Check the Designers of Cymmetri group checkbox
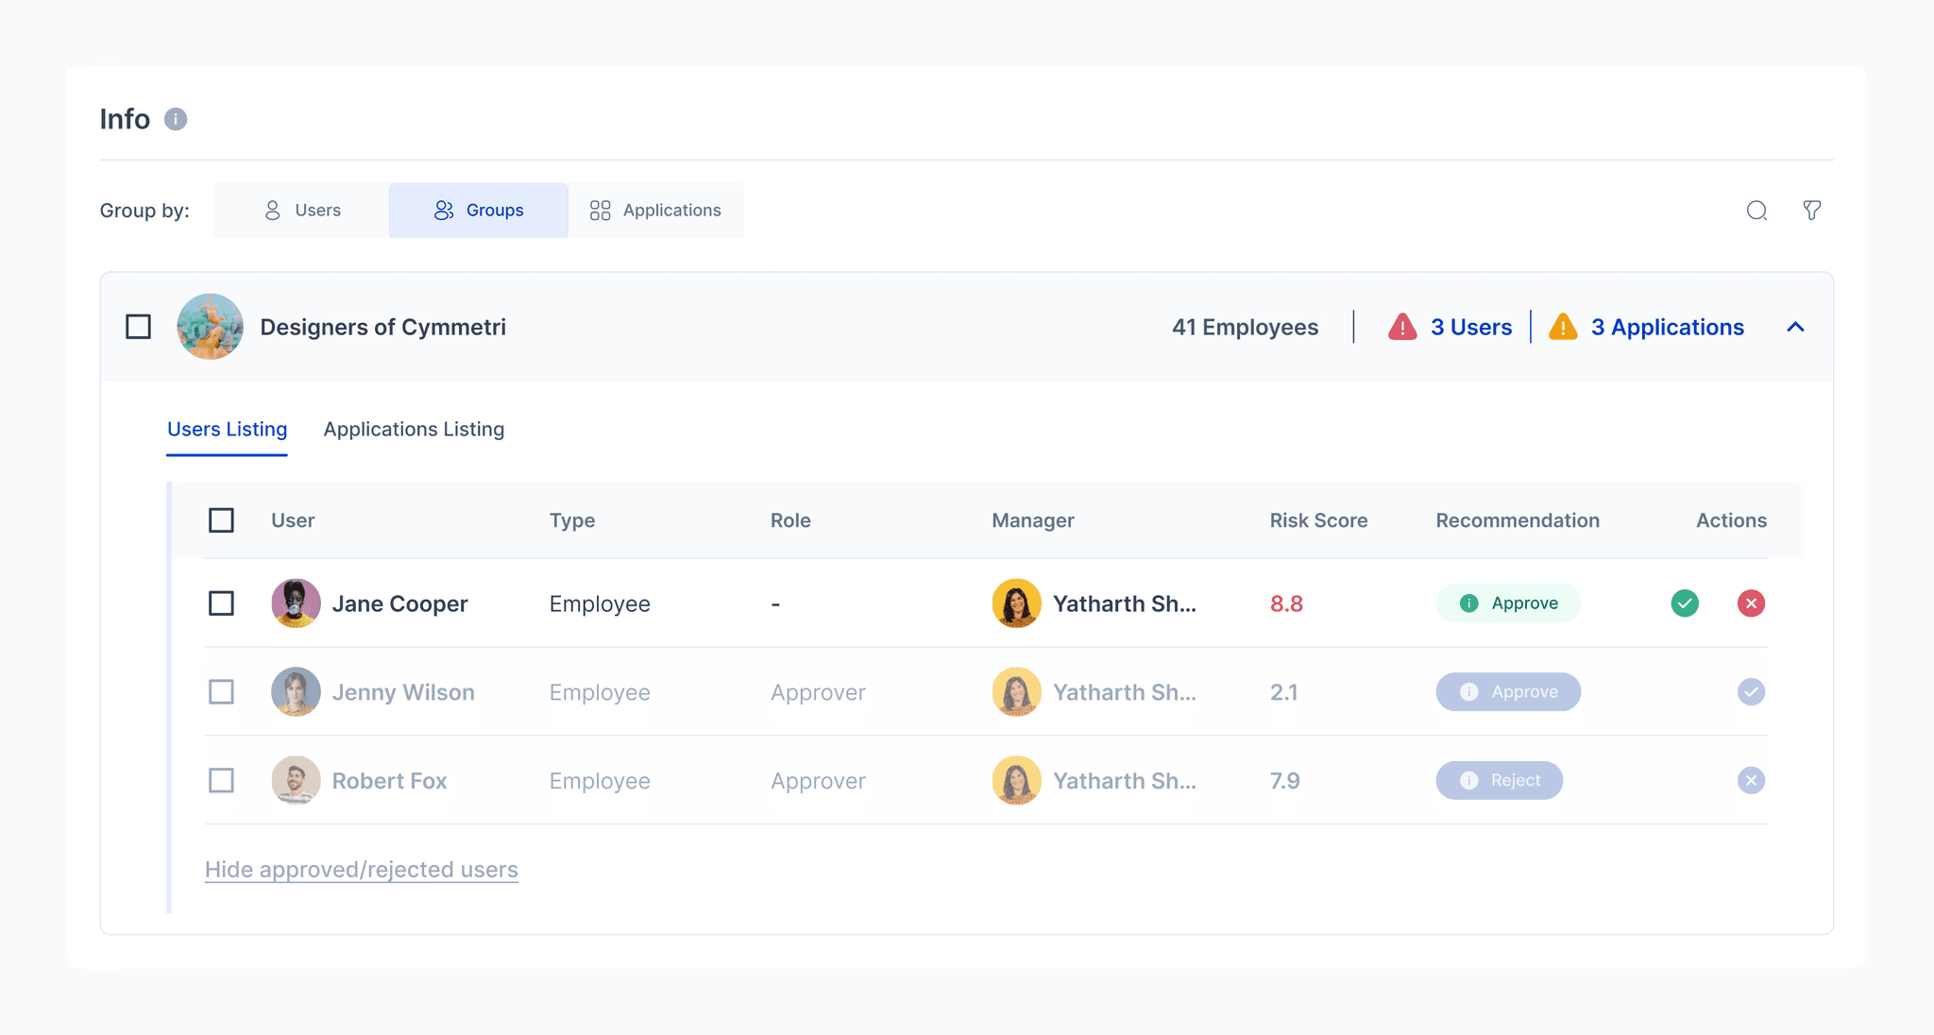Image resolution: width=1934 pixels, height=1035 pixels. pos(139,327)
